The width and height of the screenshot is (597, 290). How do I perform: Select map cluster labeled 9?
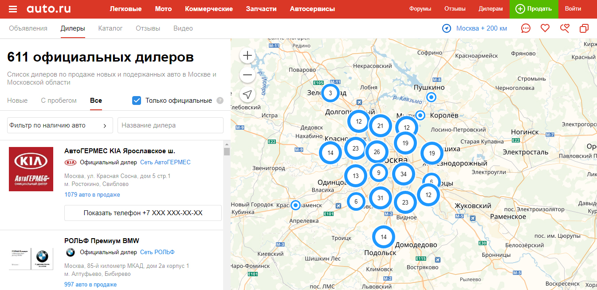tap(378, 173)
